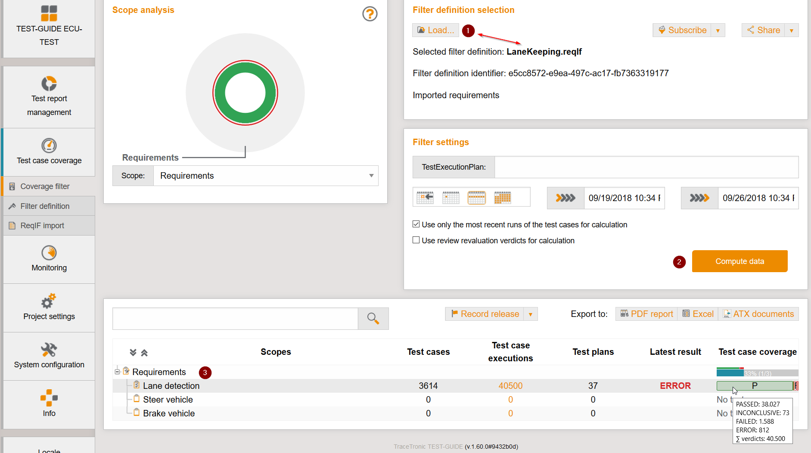
Task: Open ReqIF import in sidebar
Action: pyautogui.click(x=42, y=226)
